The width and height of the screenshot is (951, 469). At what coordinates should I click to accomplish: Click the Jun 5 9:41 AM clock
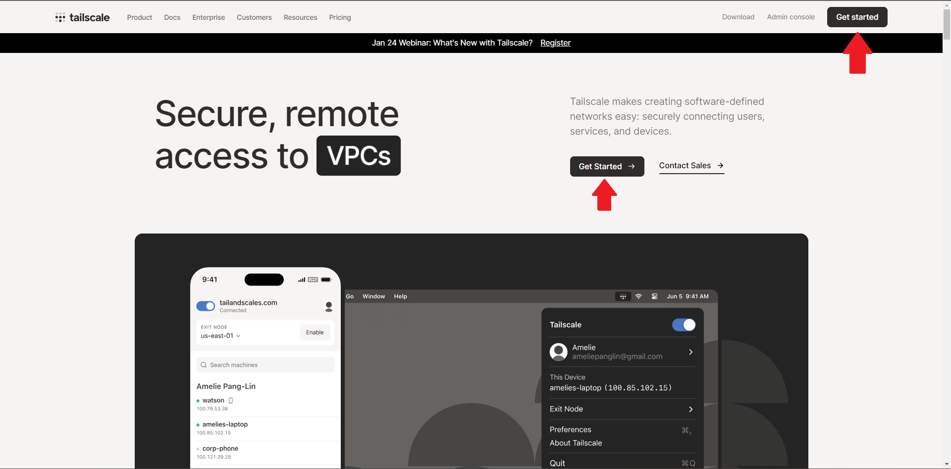pyautogui.click(x=687, y=296)
